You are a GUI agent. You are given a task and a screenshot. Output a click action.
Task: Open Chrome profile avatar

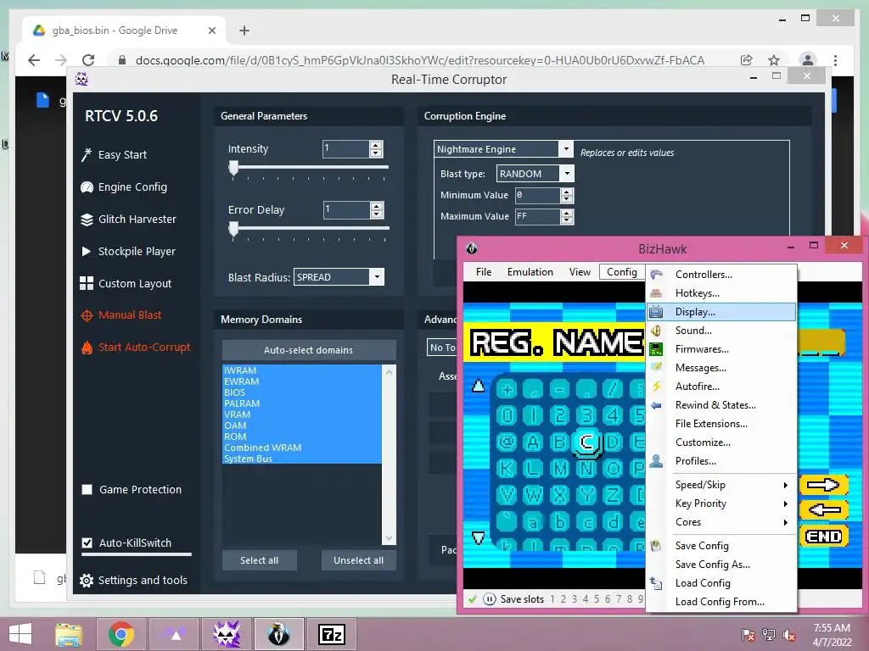[808, 60]
